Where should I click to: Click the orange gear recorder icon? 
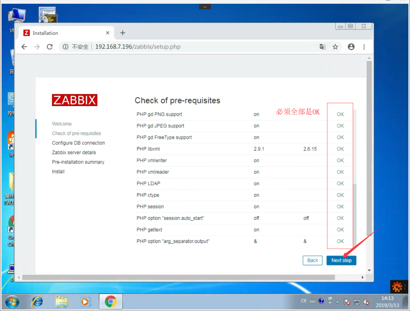pos(397,287)
